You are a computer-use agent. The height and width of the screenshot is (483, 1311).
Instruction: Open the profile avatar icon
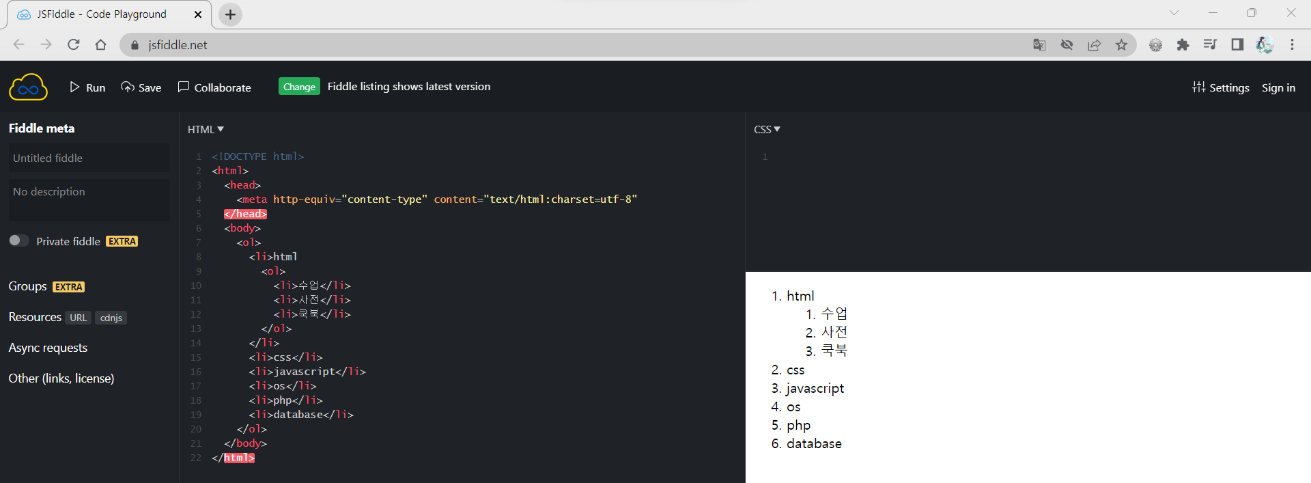(x=1265, y=44)
